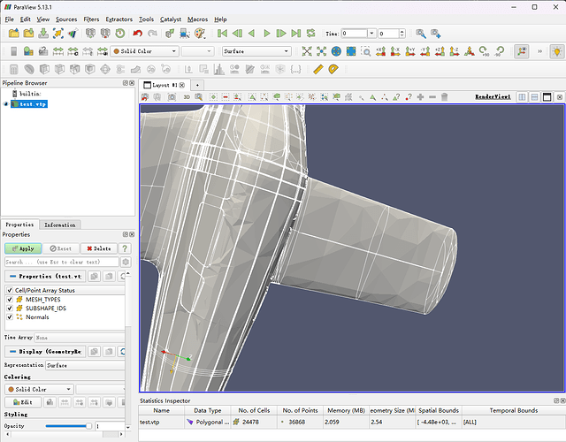Click the Split Horizontal view icon

click(x=523, y=96)
